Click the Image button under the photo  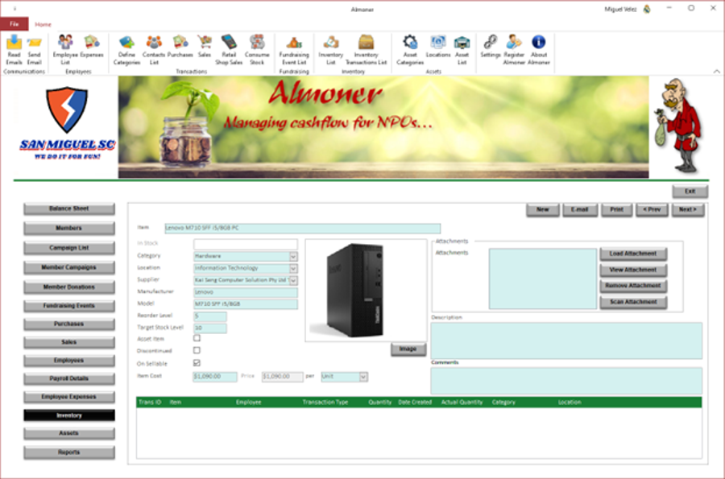pos(408,349)
